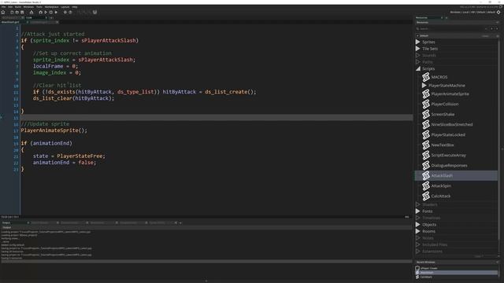504x283 pixels.
Task: Click the PlayerCollision script icon
Action: click(x=426, y=104)
